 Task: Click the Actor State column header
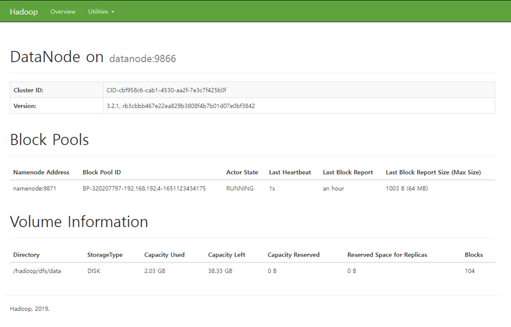click(x=242, y=172)
